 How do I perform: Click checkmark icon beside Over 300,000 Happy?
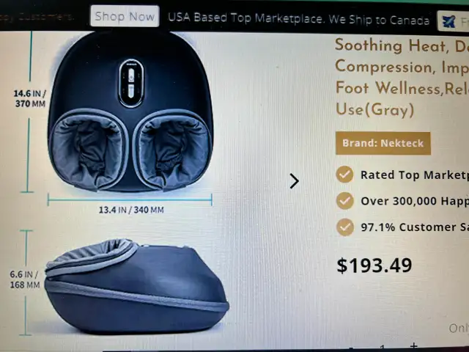coord(345,200)
